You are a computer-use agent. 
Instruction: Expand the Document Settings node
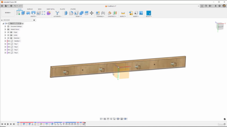click(5, 26)
